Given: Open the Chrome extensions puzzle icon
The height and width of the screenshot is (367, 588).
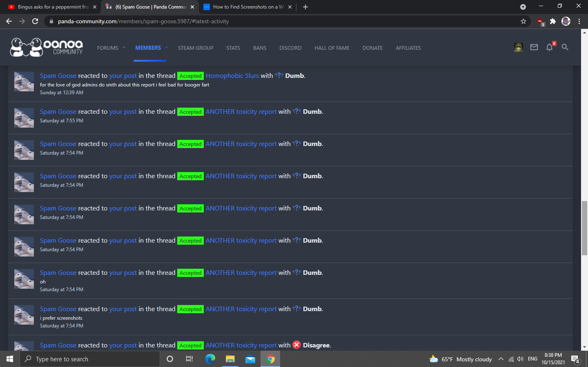Looking at the screenshot, I should tap(553, 21).
